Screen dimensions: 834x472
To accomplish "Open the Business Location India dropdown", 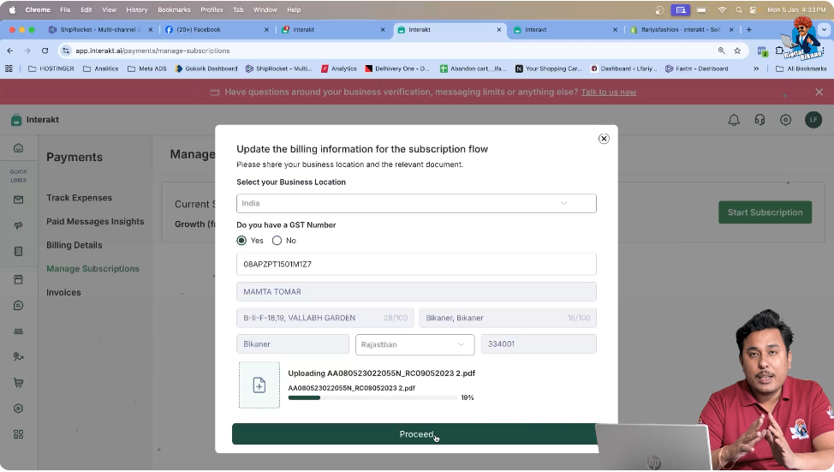I will [416, 203].
